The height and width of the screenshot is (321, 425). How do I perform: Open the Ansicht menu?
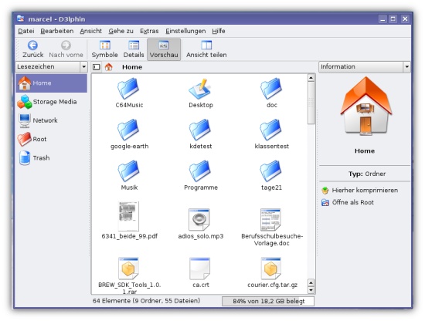[91, 31]
